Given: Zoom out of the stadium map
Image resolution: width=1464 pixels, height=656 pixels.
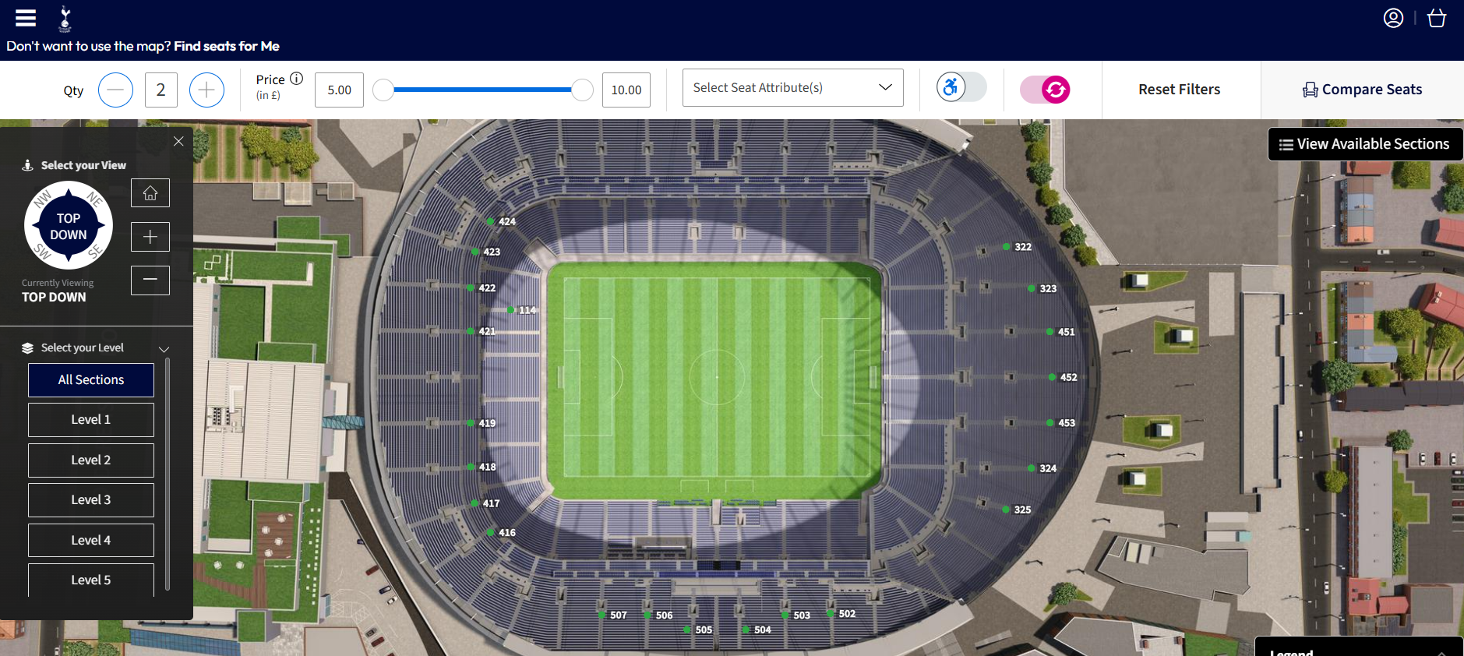Looking at the screenshot, I should pos(150,280).
